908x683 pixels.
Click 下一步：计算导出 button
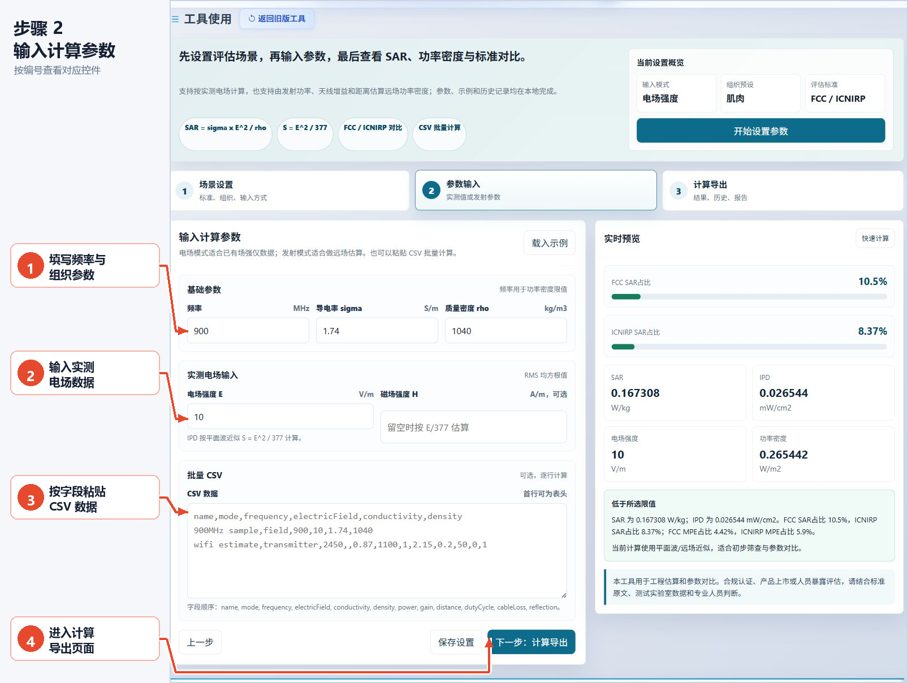pos(531,642)
